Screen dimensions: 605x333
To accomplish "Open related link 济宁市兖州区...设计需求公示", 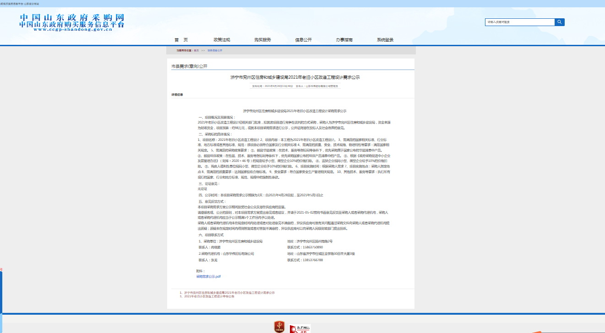I will [229, 292].
